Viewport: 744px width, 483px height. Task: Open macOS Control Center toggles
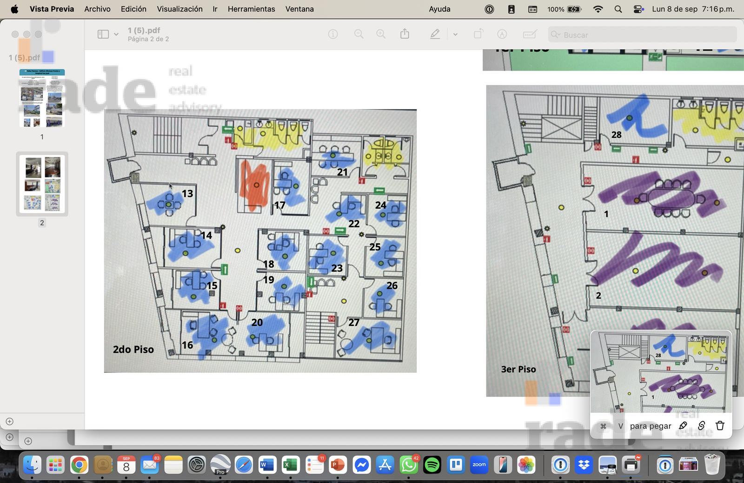638,9
